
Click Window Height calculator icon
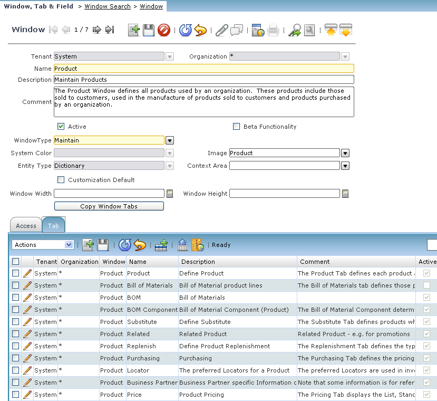click(x=345, y=194)
